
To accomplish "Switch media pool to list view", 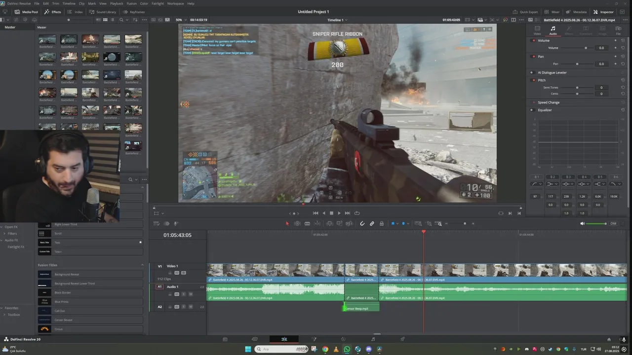I will click(x=113, y=20).
